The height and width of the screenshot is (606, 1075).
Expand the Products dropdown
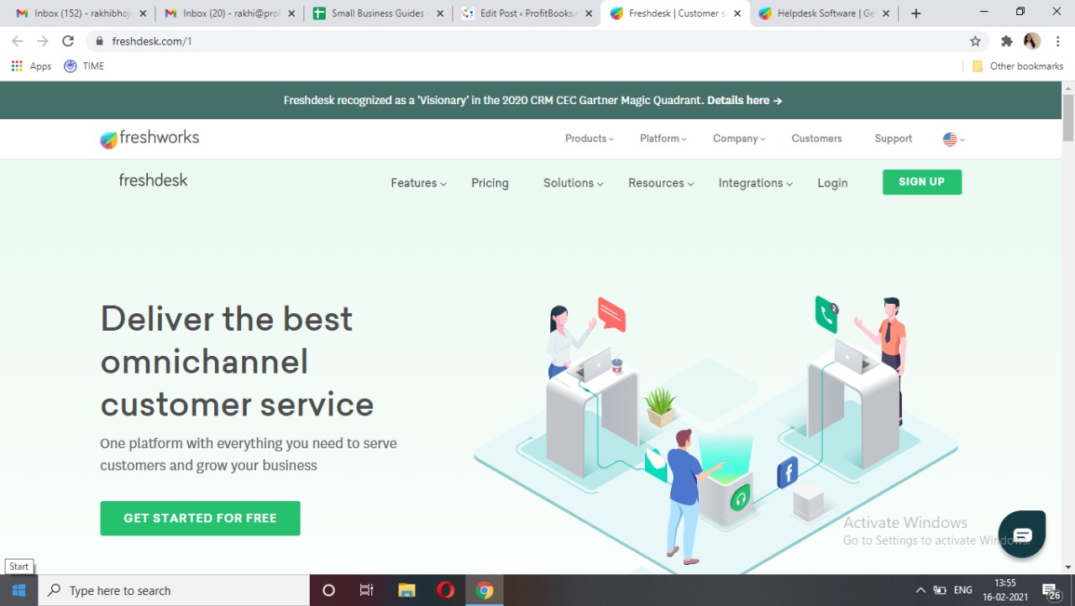590,138
